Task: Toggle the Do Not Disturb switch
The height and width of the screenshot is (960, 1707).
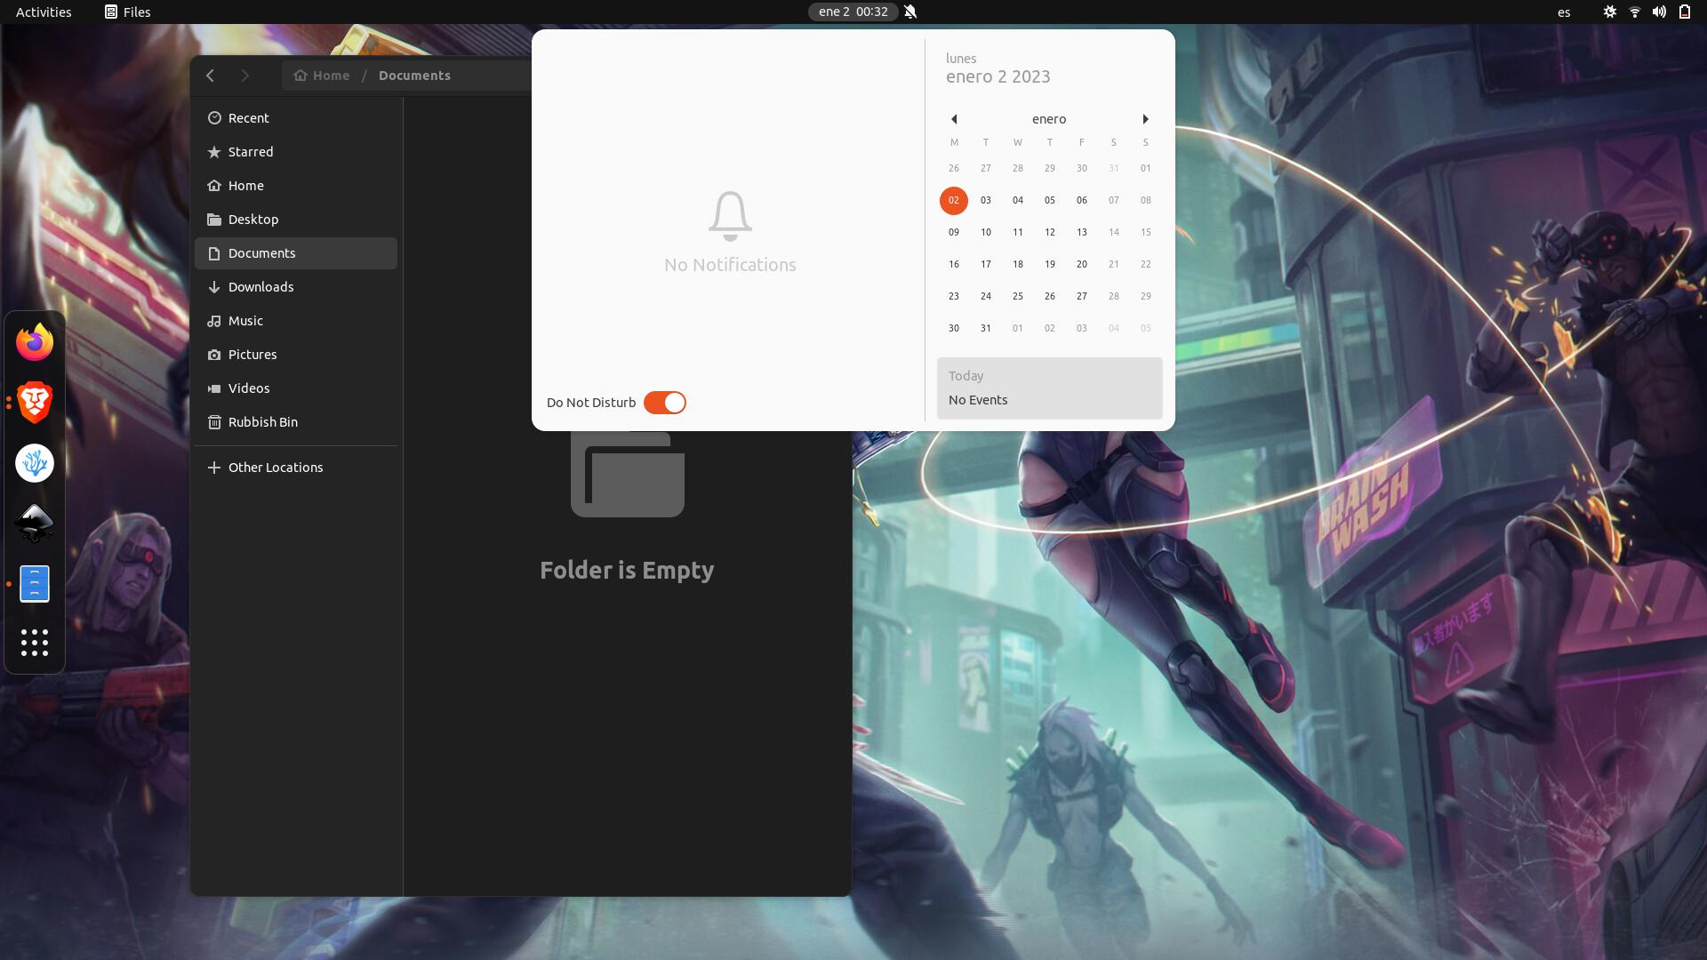Action: (x=664, y=403)
